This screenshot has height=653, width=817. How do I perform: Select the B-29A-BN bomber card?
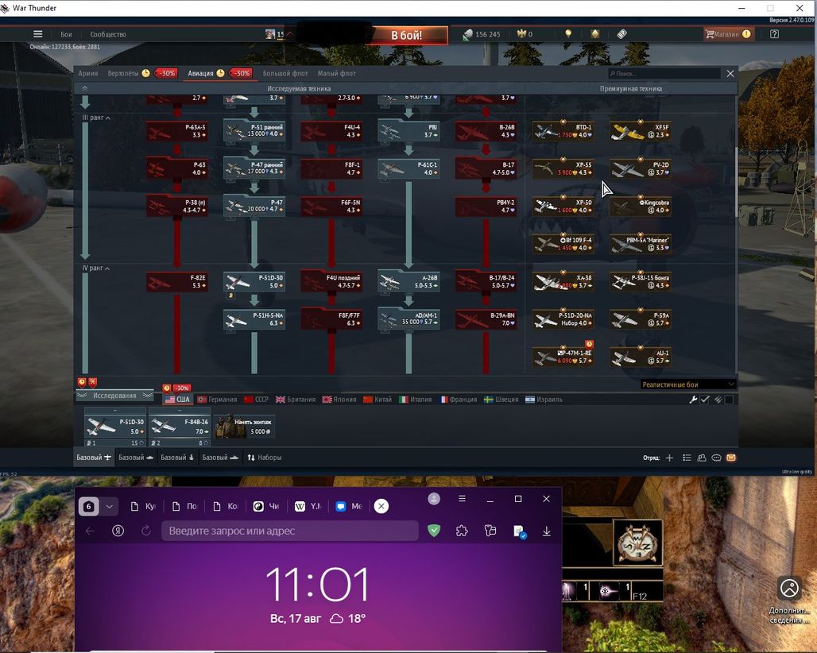pyautogui.click(x=486, y=319)
